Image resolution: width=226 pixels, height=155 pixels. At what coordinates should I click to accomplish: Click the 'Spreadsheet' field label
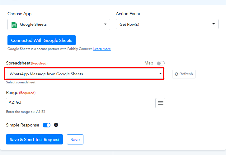(x=18, y=63)
